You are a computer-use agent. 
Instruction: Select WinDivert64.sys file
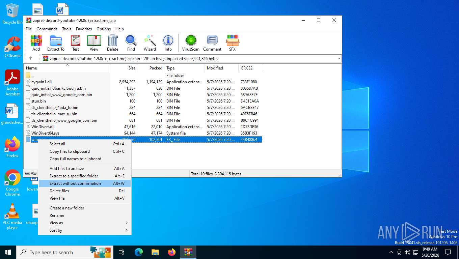pyautogui.click(x=143, y=133)
